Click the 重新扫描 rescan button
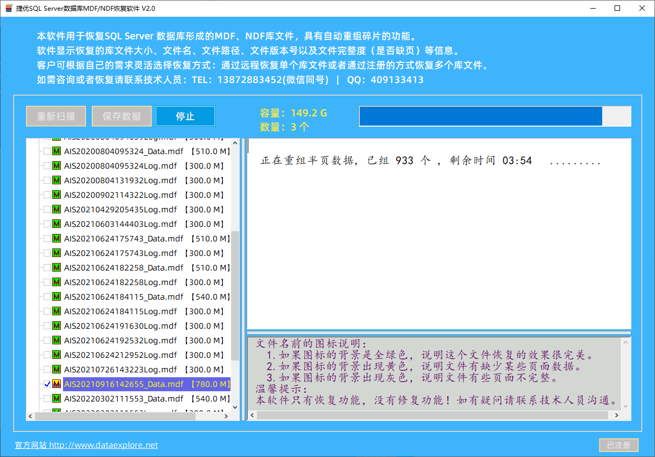 (56, 116)
